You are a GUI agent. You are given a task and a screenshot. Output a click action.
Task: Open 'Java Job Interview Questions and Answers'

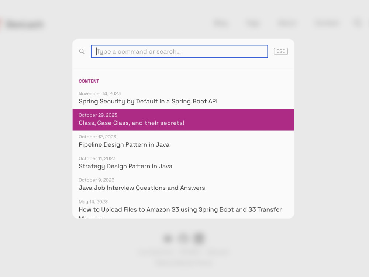coord(183,185)
